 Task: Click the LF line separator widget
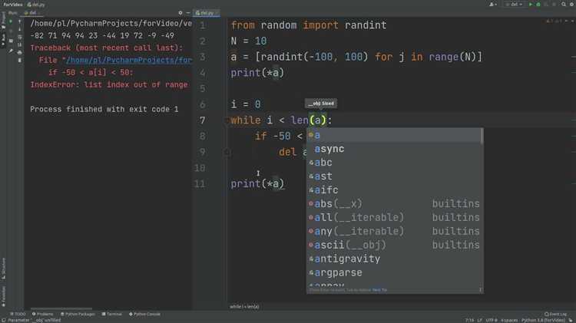[480, 321]
